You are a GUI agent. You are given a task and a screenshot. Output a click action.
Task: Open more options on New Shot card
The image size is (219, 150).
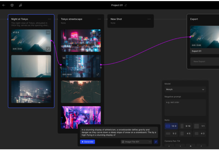point(149,19)
